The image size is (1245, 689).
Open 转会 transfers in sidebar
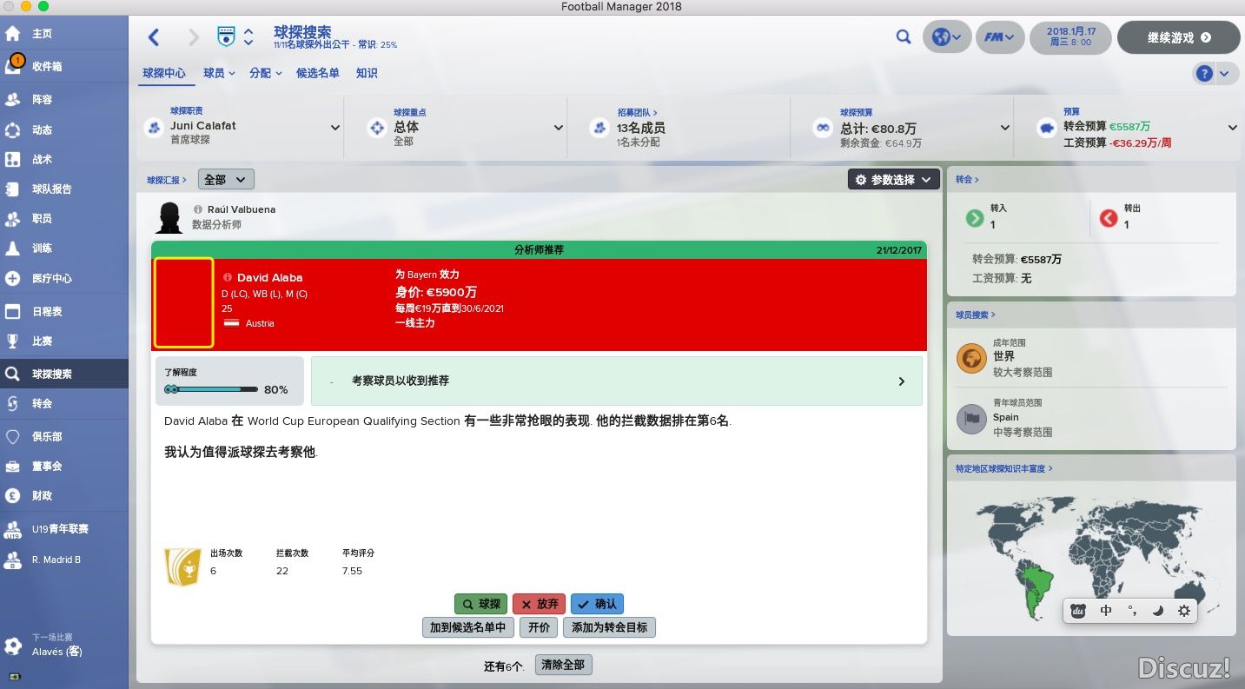(64, 403)
